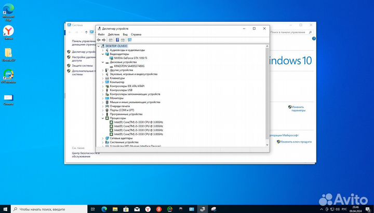
Task: Click Диспетчер устройств link in System window
Action: (x=84, y=52)
